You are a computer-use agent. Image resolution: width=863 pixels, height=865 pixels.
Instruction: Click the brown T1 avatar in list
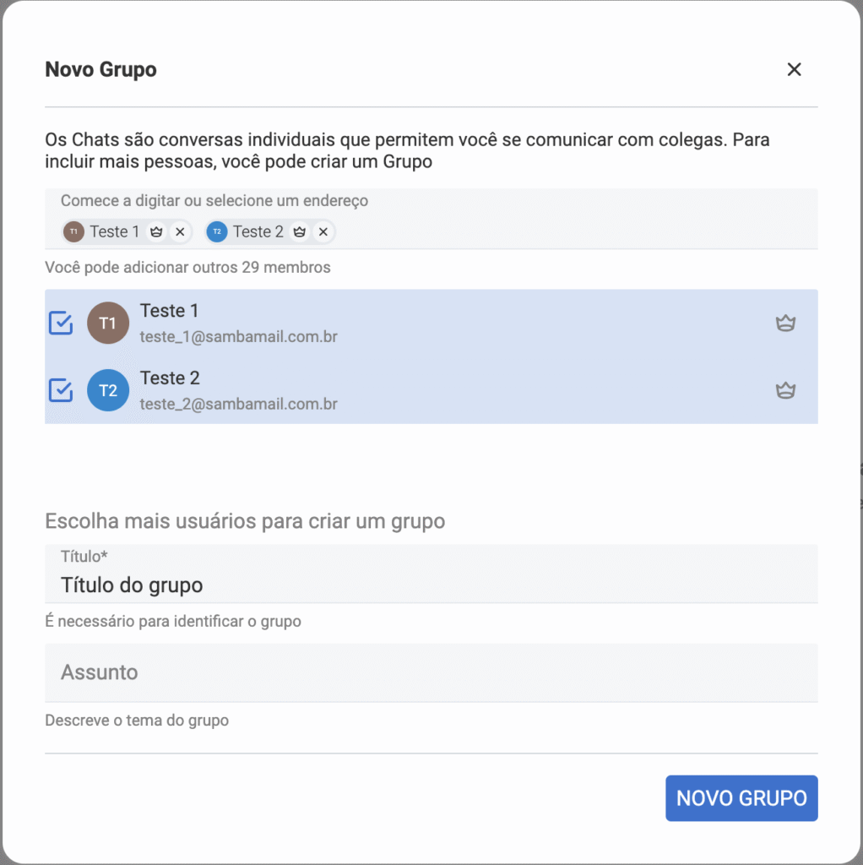108,323
